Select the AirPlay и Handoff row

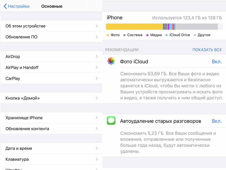coord(51,67)
